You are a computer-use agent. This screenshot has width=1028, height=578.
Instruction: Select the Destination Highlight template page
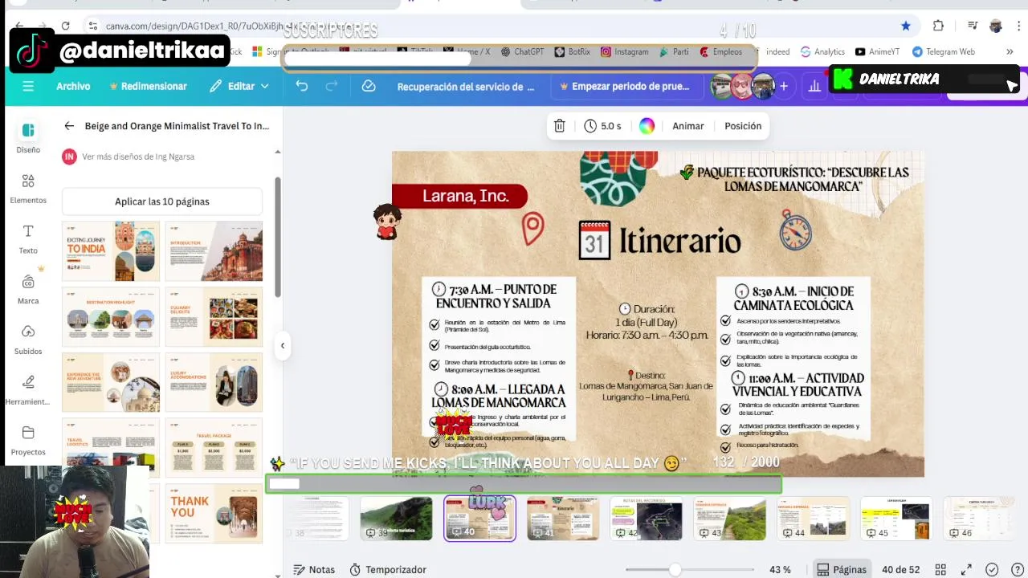click(x=111, y=317)
